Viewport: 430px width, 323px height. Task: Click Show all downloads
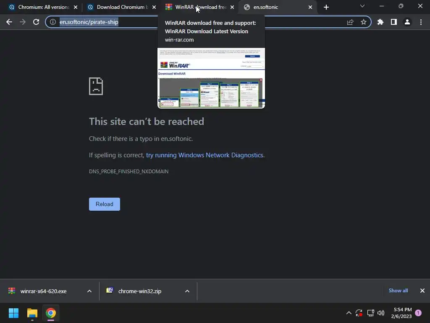[x=398, y=291]
